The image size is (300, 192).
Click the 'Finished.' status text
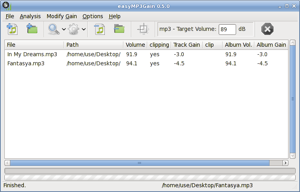pyautogui.click(x=15, y=186)
